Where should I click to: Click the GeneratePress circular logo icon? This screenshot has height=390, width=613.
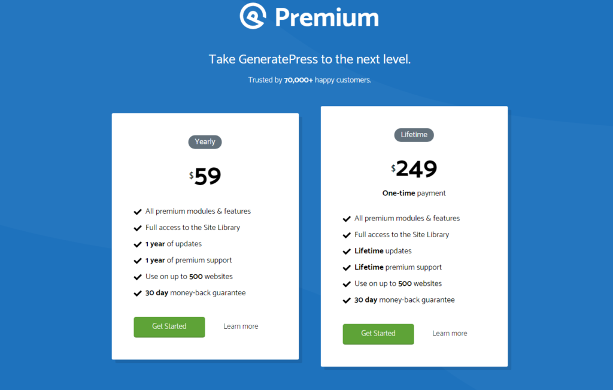[253, 17]
